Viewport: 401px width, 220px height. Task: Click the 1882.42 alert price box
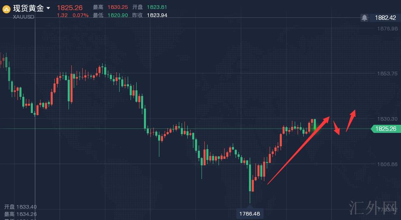point(385,18)
